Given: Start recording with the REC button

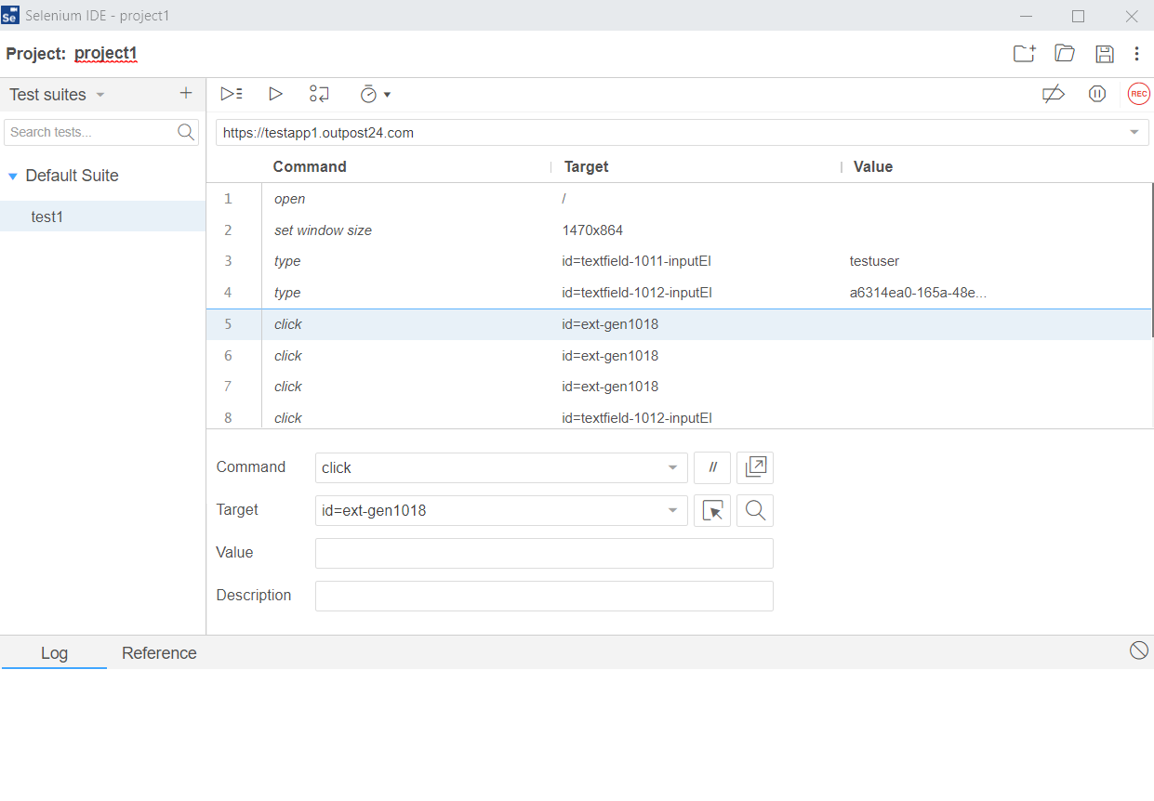Looking at the screenshot, I should pos(1138,94).
